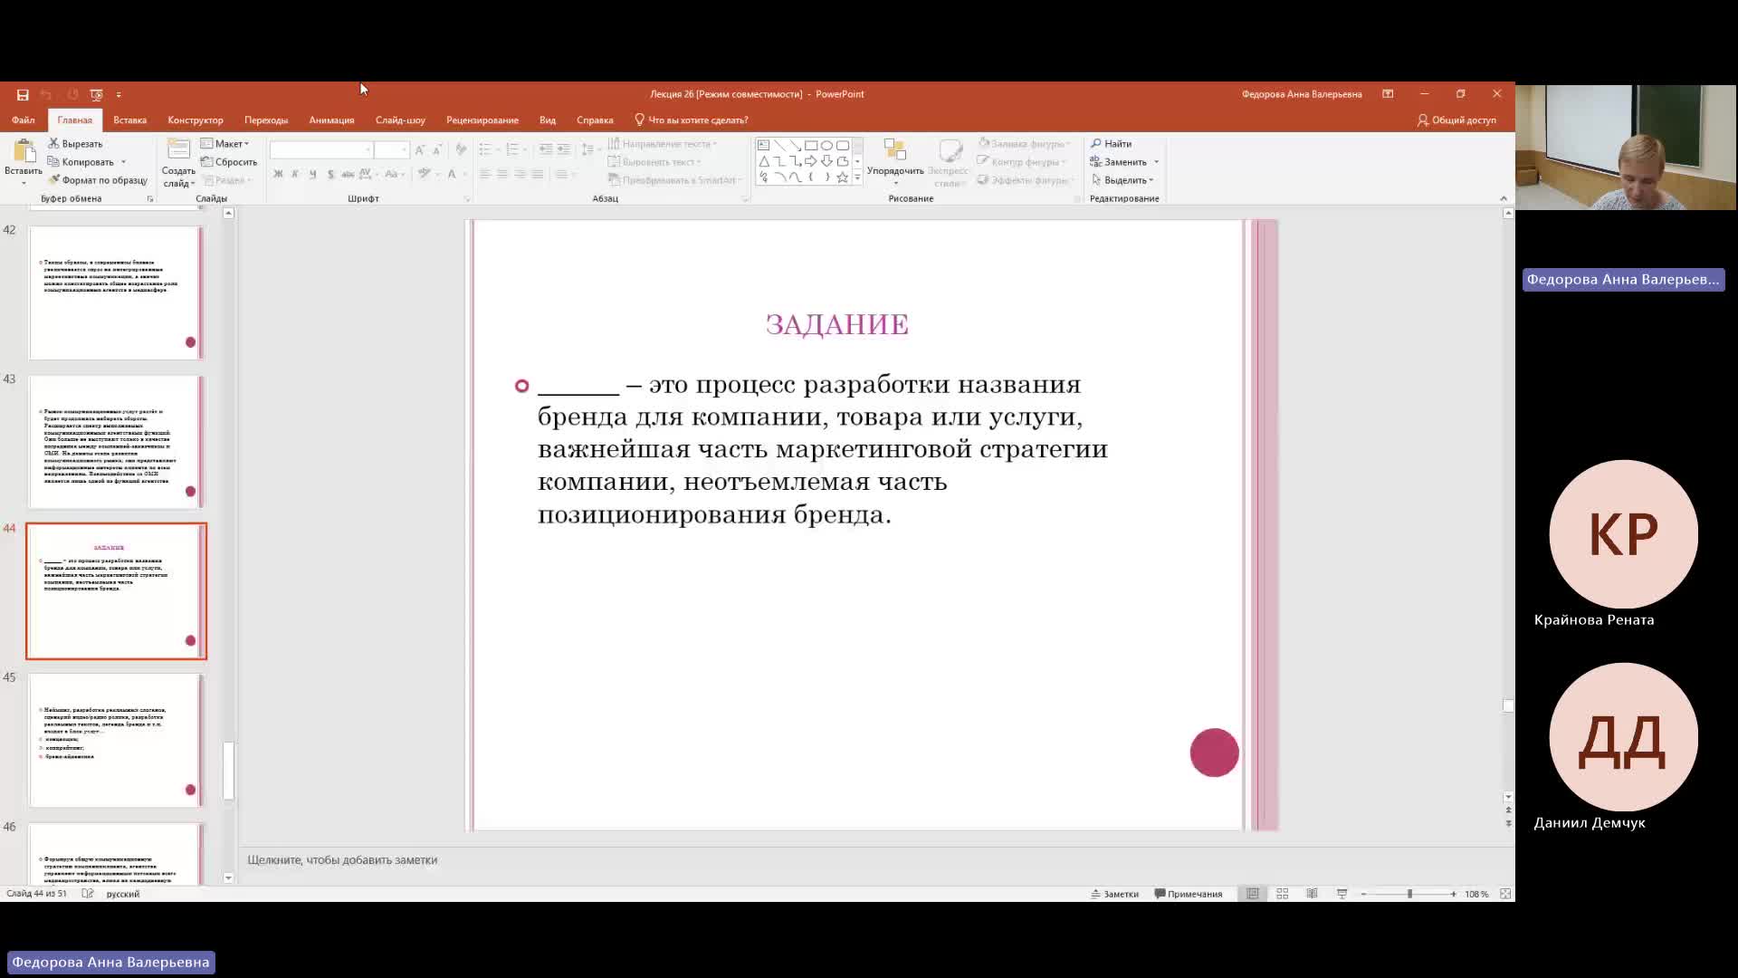Click Ribbon Display Options icon in title bar
The width and height of the screenshot is (1738, 978).
coord(1388,94)
